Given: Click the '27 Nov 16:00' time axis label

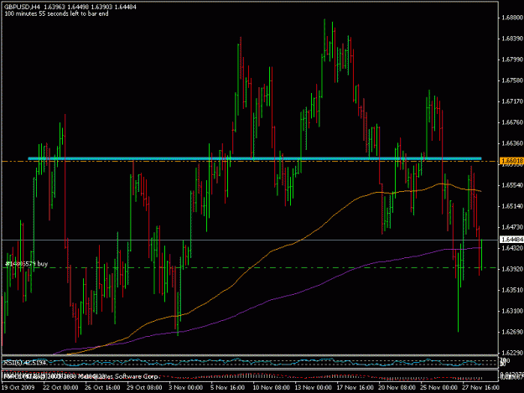Looking at the screenshot, I should coord(480,388).
